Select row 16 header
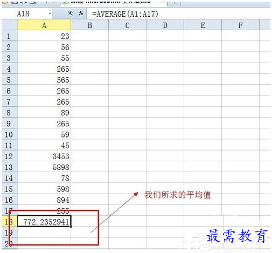 coord(9,200)
